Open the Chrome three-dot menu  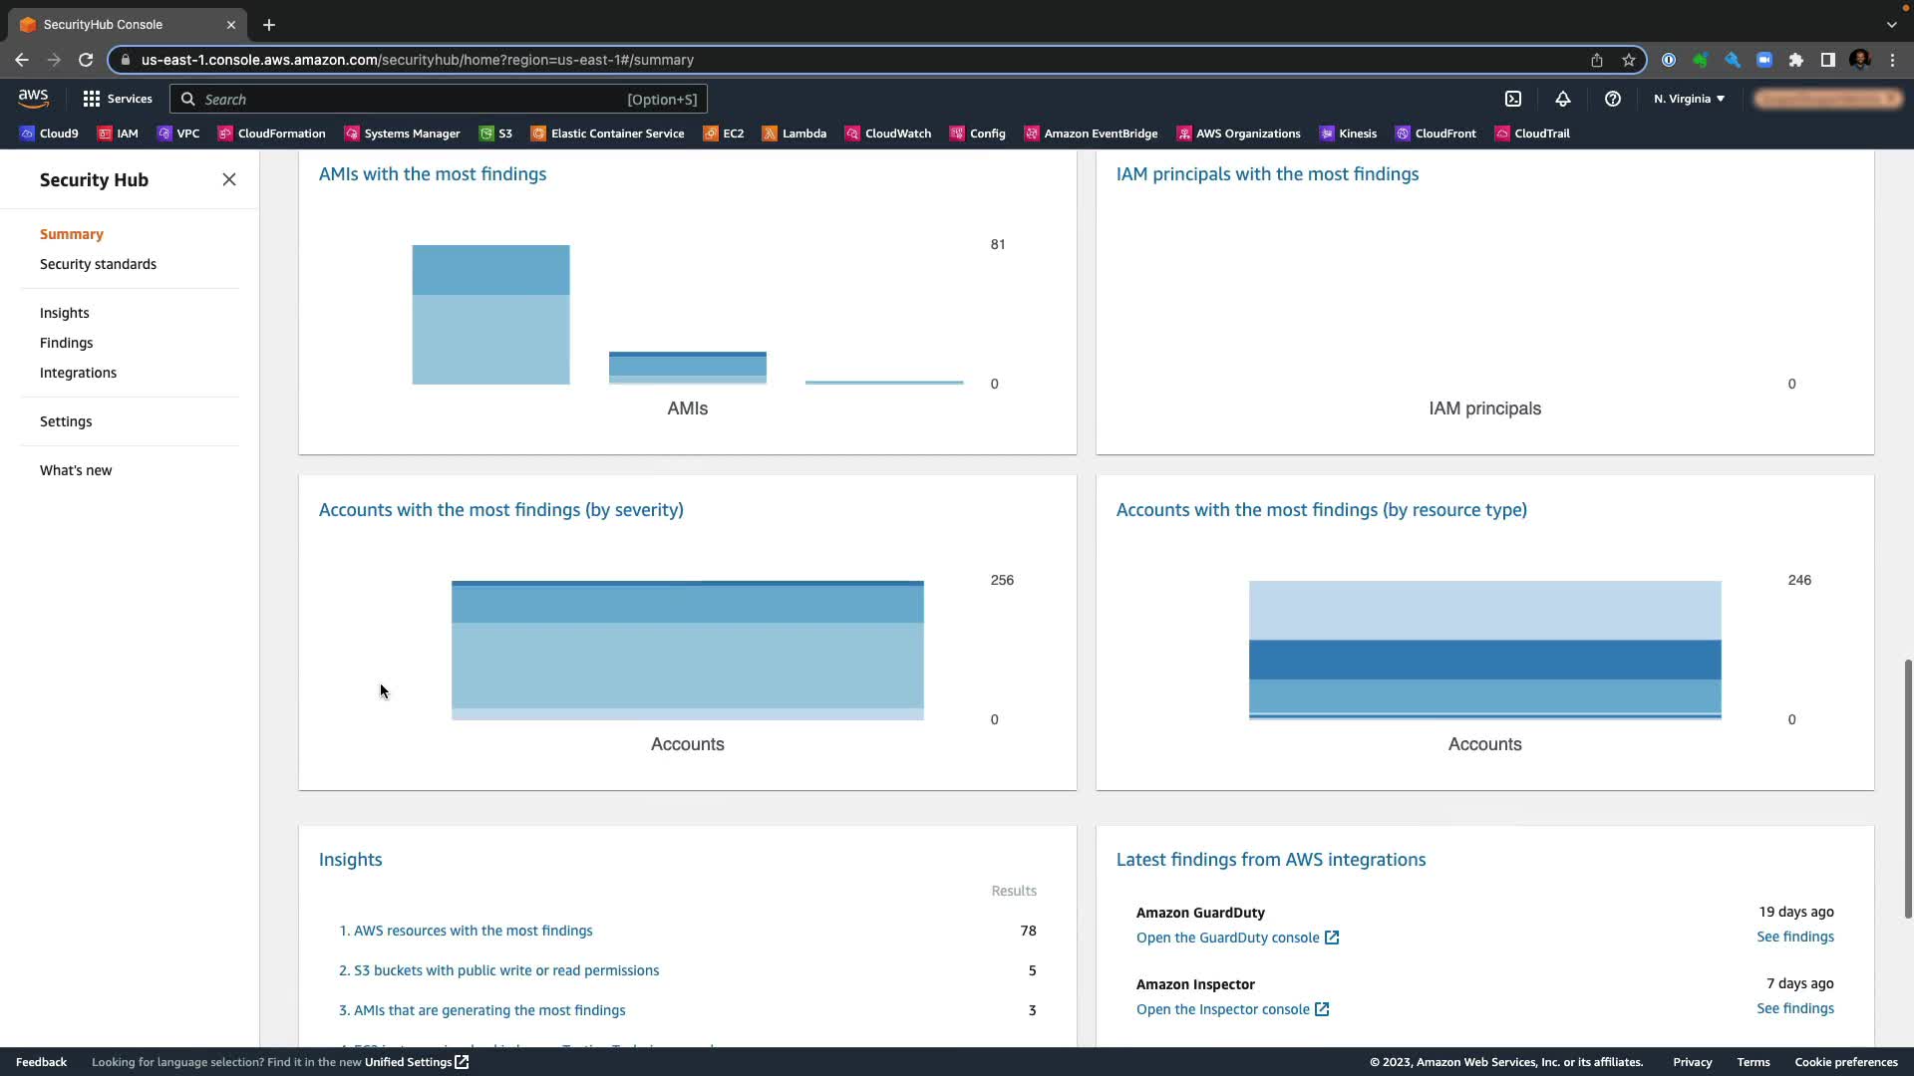click(1892, 60)
